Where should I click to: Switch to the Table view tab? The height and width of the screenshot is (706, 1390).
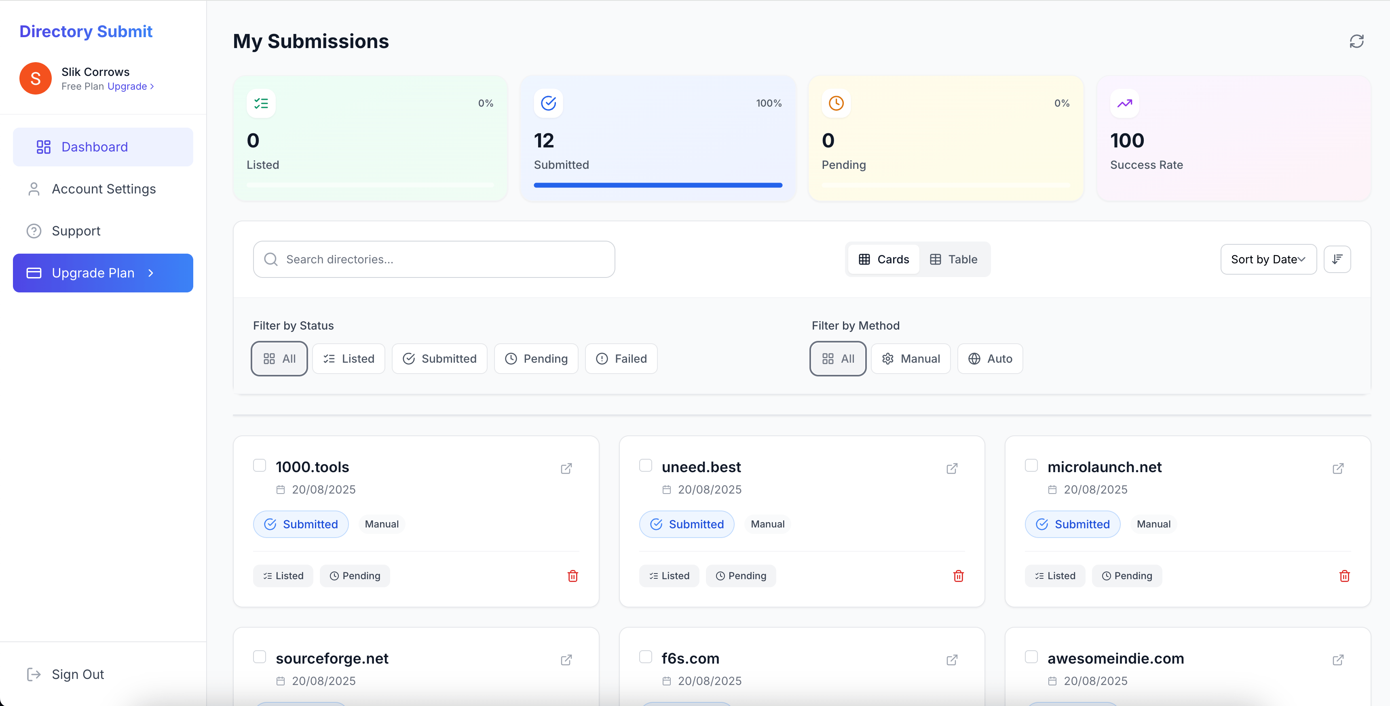click(x=954, y=259)
